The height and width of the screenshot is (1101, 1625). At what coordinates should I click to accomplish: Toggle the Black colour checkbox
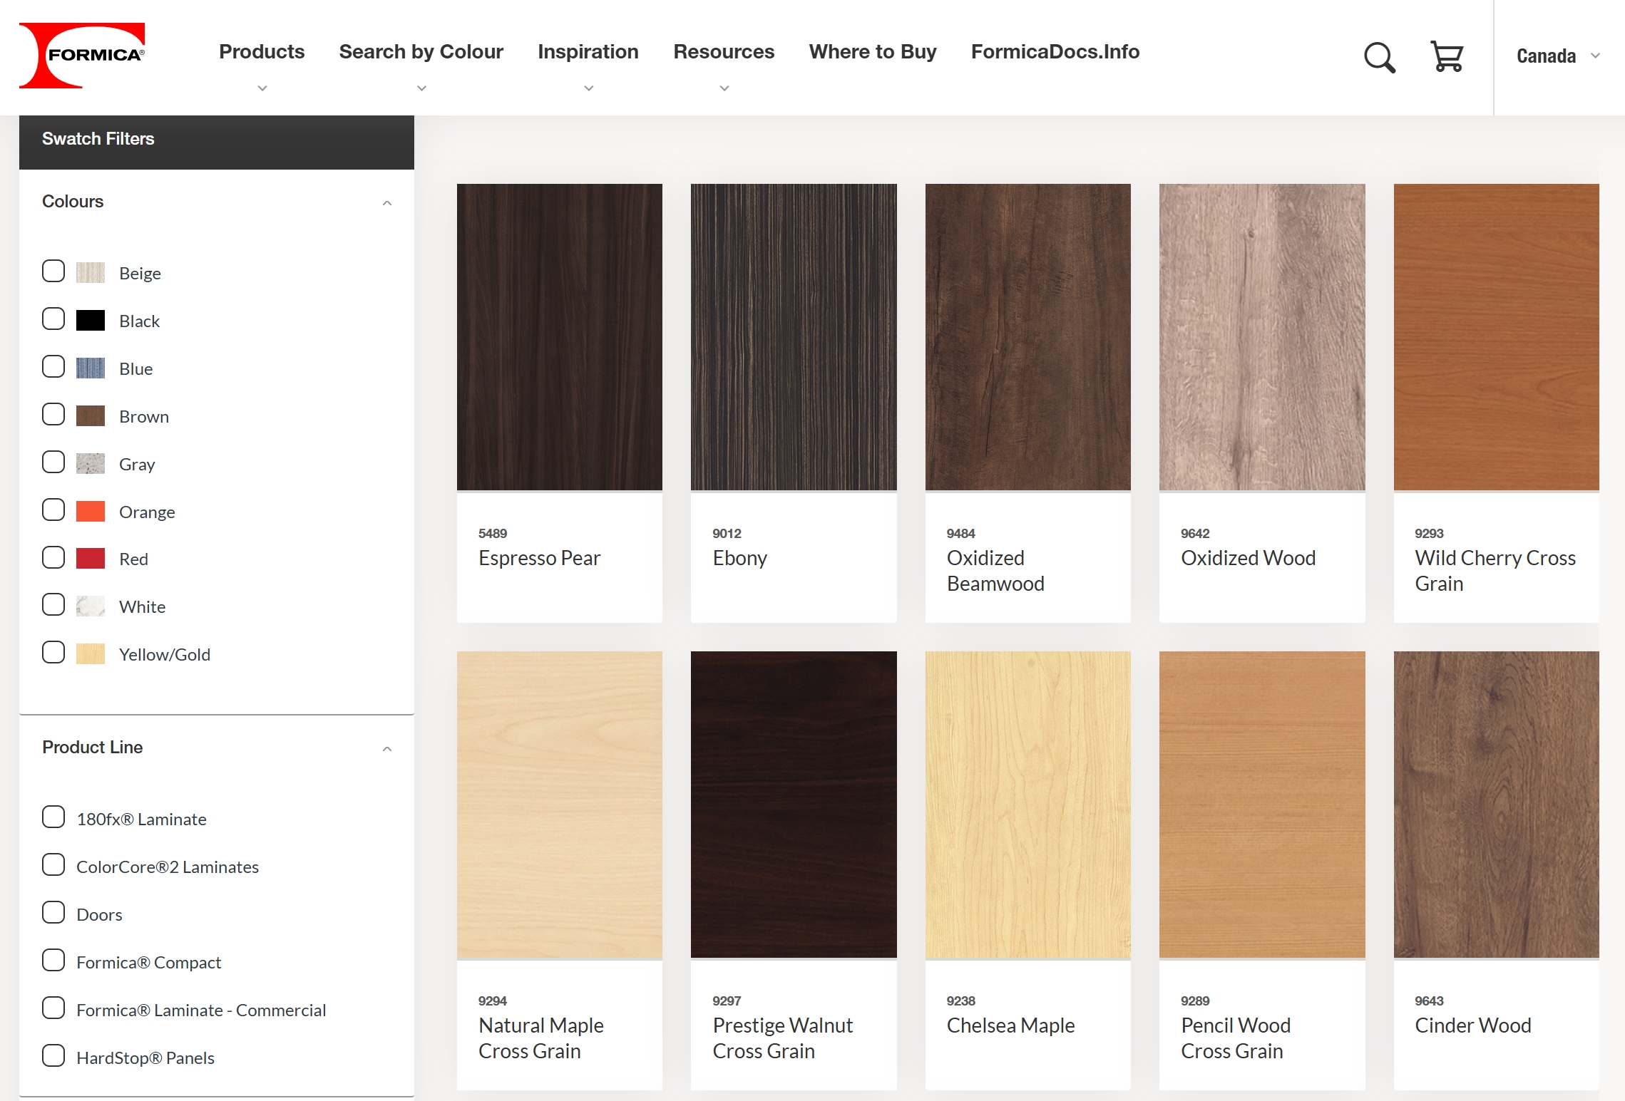[53, 319]
